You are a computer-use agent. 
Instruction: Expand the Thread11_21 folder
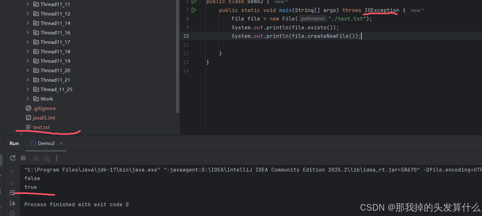coord(28,80)
